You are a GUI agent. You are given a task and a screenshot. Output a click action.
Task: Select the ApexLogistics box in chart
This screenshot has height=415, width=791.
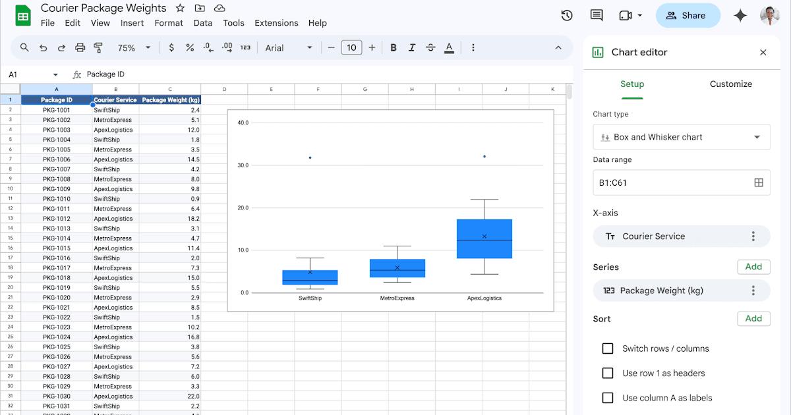click(x=484, y=238)
